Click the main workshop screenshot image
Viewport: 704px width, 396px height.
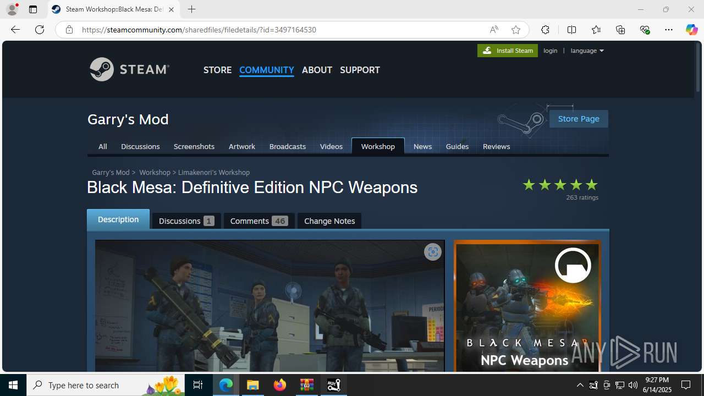(x=269, y=306)
